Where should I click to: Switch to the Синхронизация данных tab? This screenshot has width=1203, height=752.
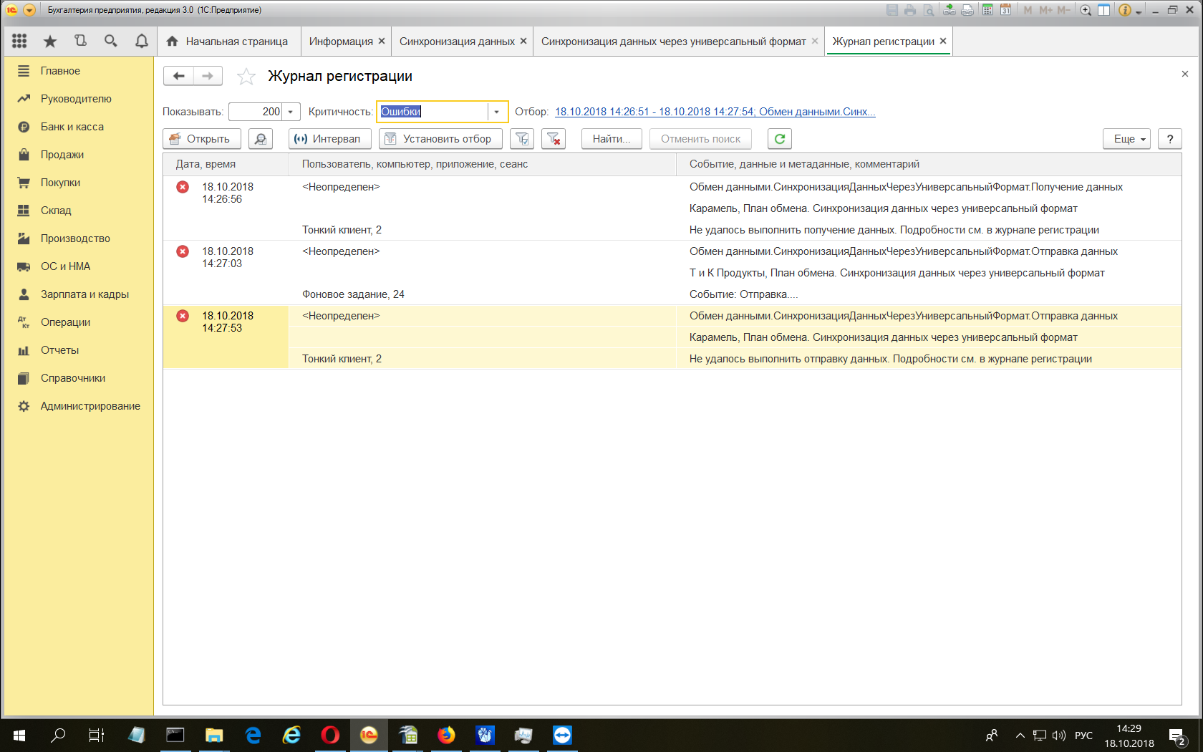pyautogui.click(x=457, y=42)
